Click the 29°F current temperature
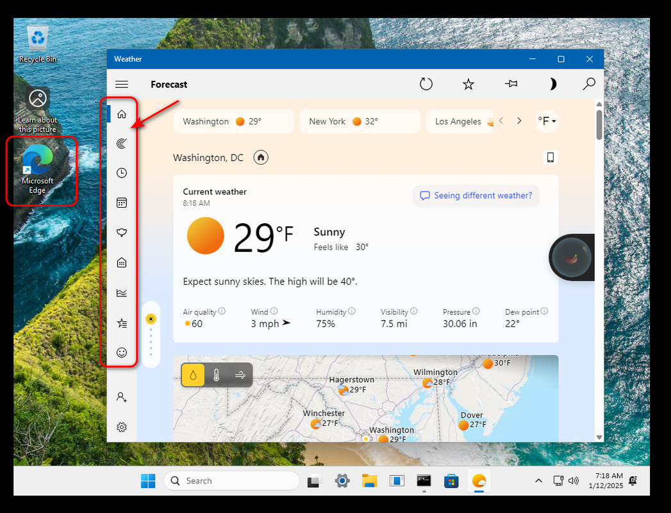The height and width of the screenshot is (513, 671). click(x=263, y=238)
